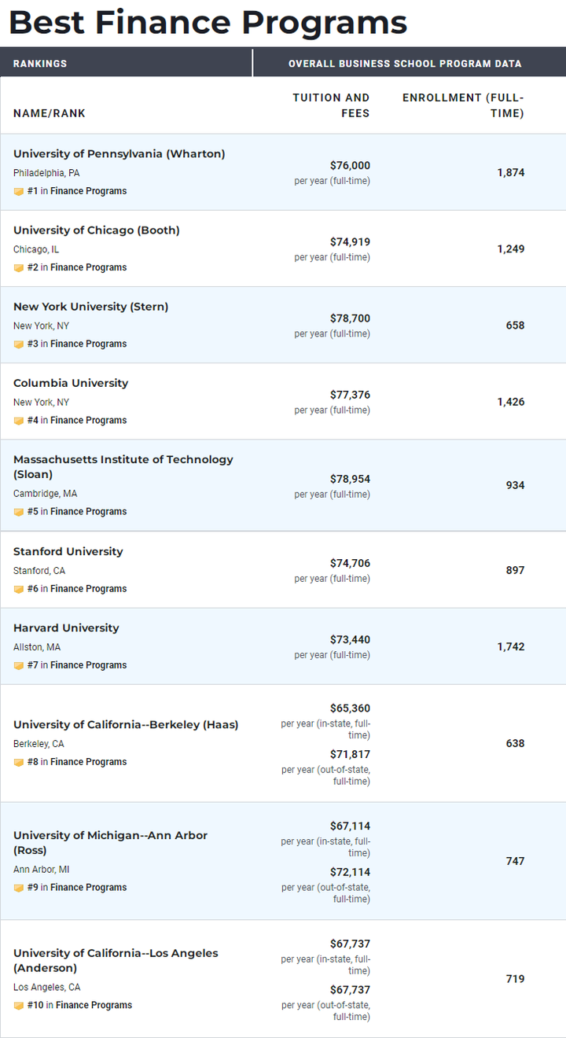
Task: Open Massachusetts Institute of Technology (Sloan) link
Action: pos(123,467)
